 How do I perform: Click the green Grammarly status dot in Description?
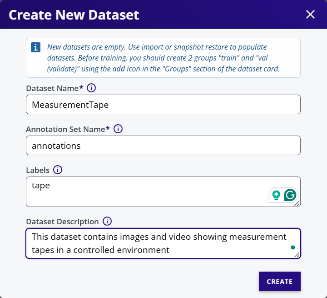point(293,247)
